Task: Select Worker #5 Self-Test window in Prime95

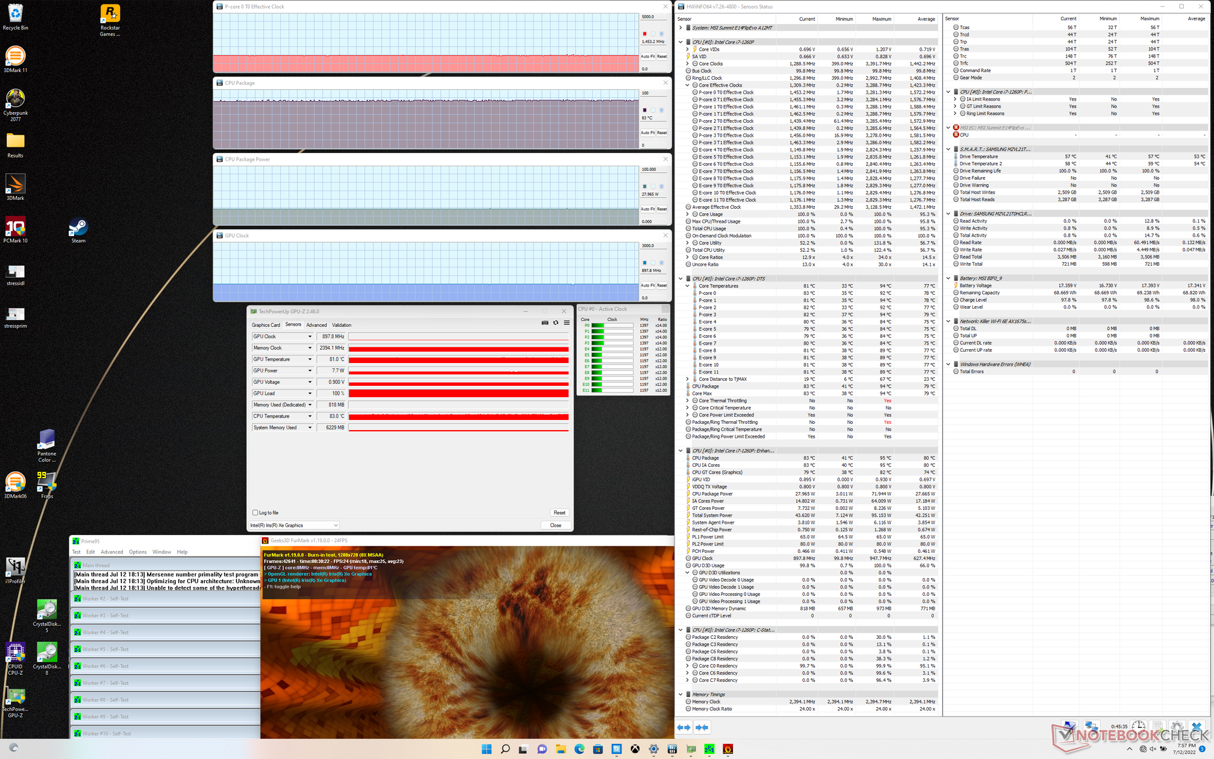Action: [166, 650]
